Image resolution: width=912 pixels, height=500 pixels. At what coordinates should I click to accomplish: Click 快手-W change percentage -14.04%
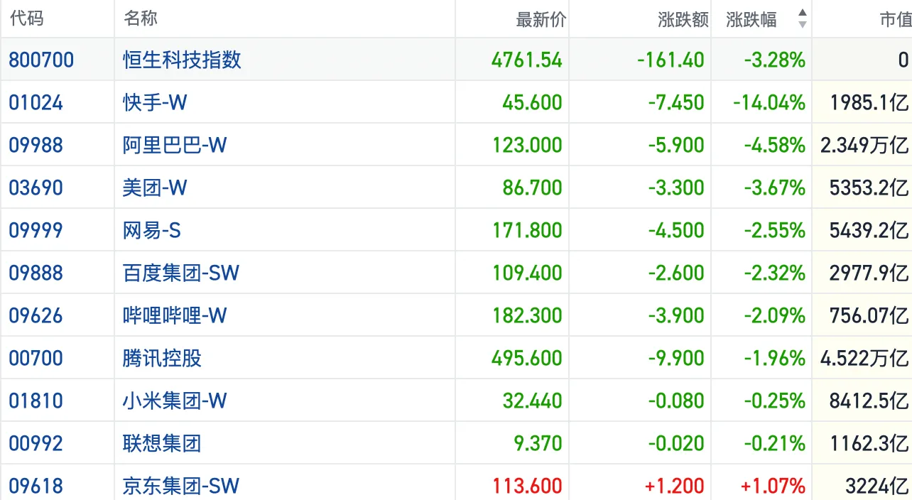(x=769, y=102)
